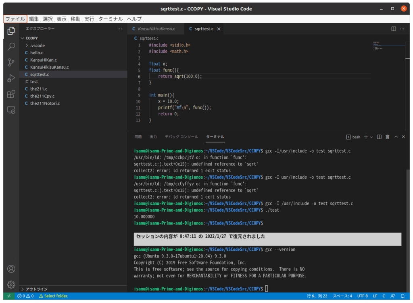Open the Explorer view in activity bar

(x=11, y=31)
